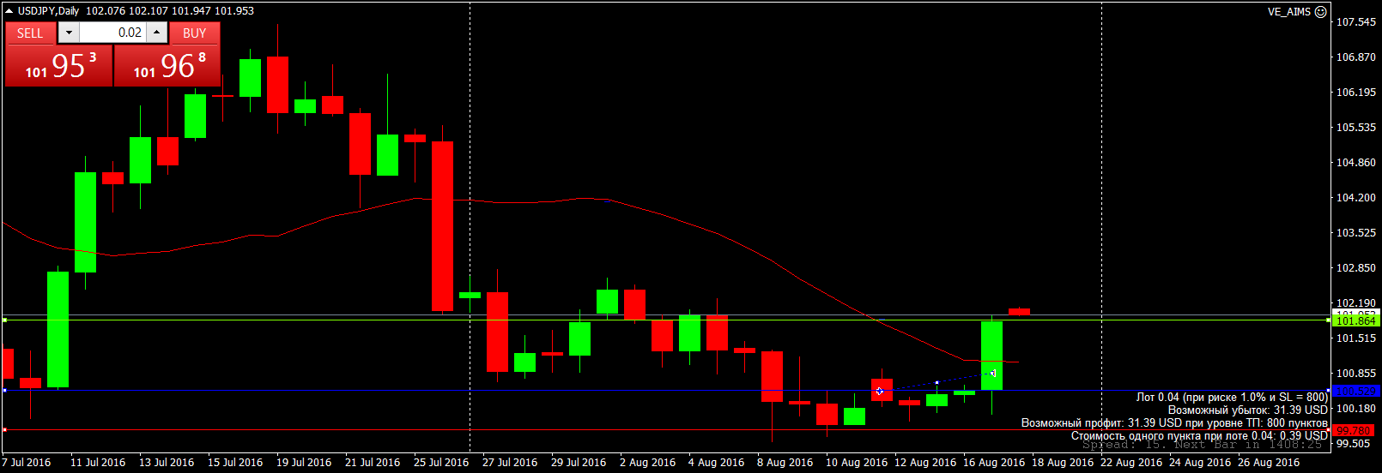Click the 19 Jul 2016 date label
The image size is (1382, 473).
[x=304, y=462]
